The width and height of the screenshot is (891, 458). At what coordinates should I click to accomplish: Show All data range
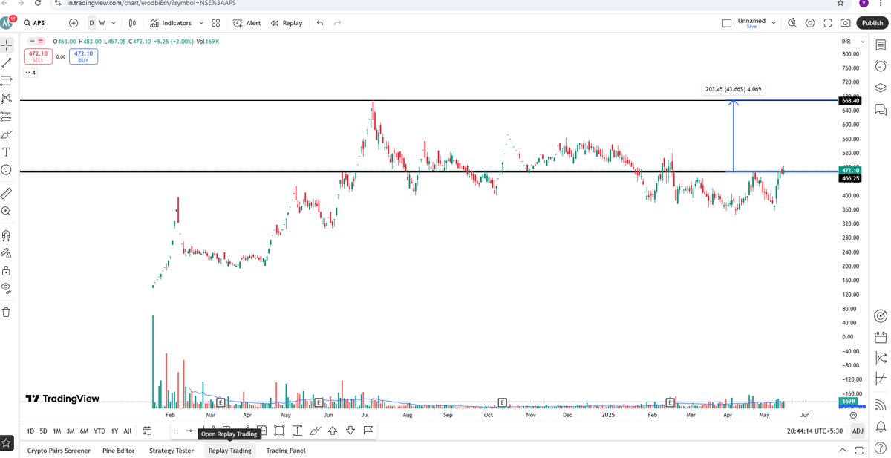pyautogui.click(x=128, y=431)
